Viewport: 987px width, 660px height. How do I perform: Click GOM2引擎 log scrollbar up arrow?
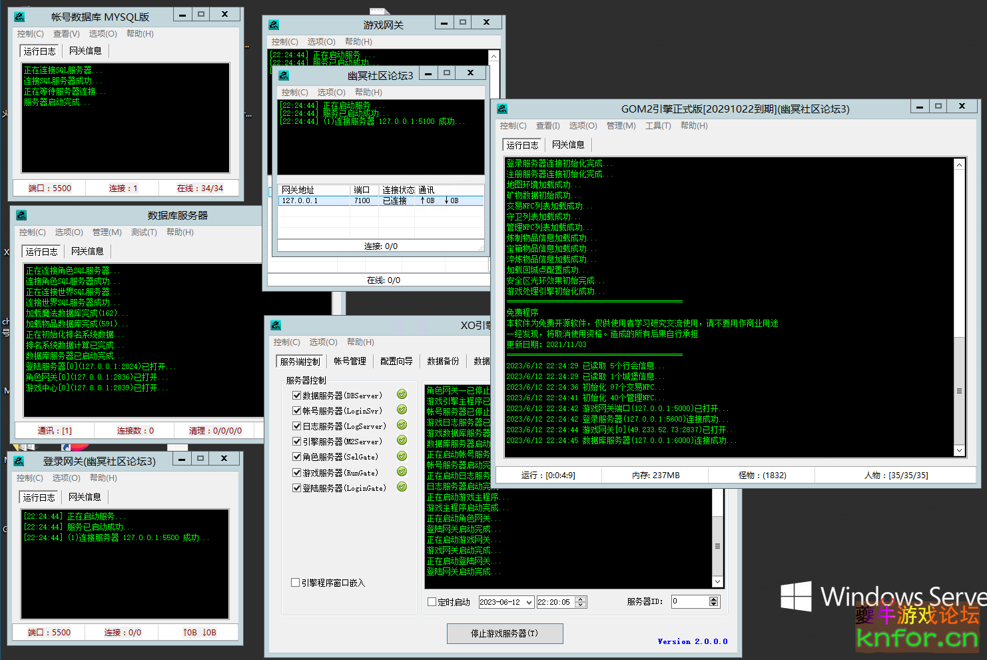click(959, 165)
